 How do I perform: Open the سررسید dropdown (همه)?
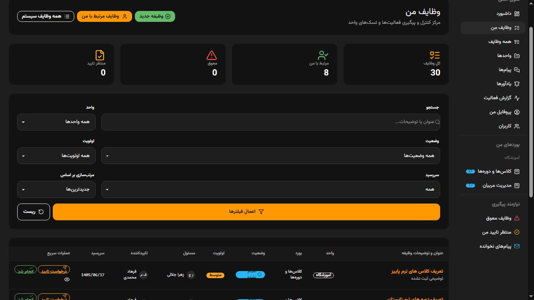click(271, 189)
